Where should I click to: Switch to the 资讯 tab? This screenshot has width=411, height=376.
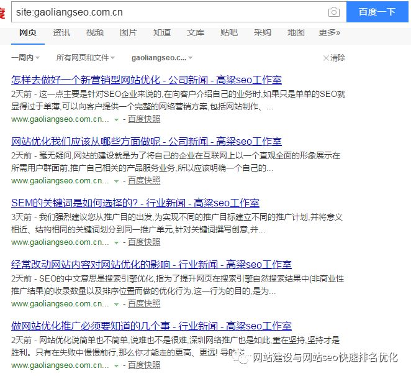(x=61, y=32)
